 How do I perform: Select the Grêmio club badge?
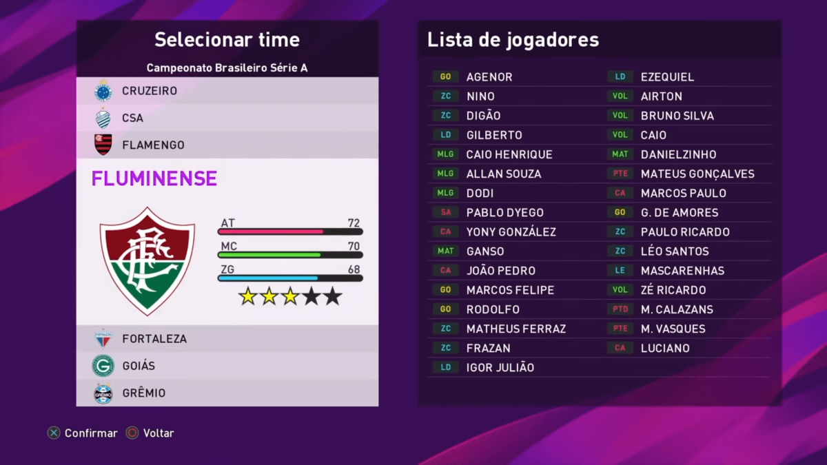click(103, 393)
